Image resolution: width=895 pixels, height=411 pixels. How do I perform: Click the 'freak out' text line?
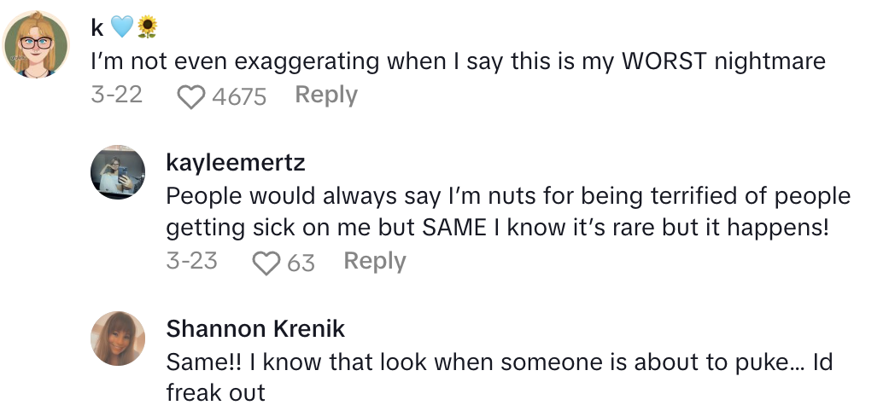click(x=215, y=392)
